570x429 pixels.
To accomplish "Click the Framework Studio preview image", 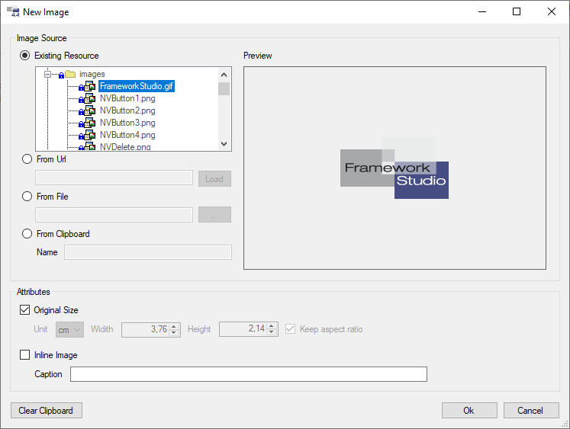I will click(394, 168).
